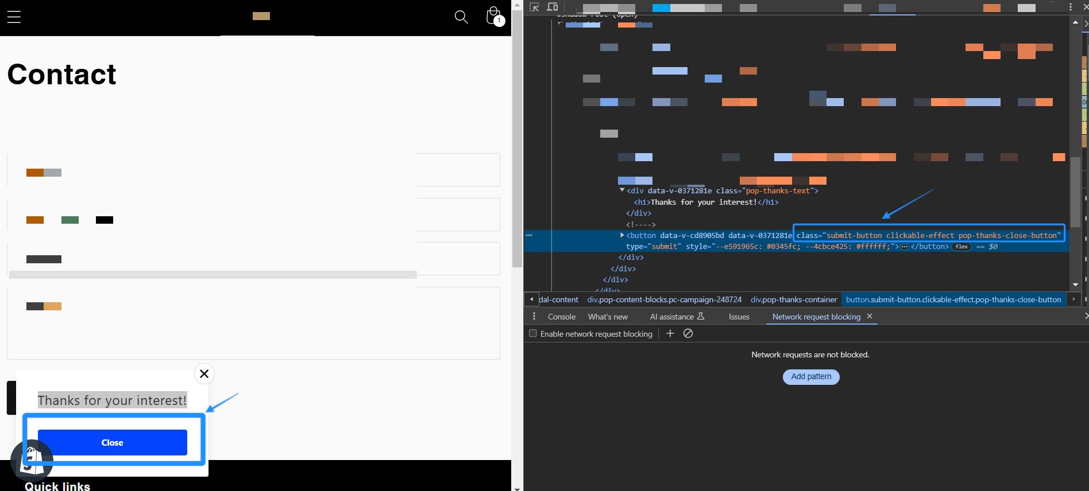Open the site search magnifier
Image resolution: width=1089 pixels, height=491 pixels.
coord(461,17)
